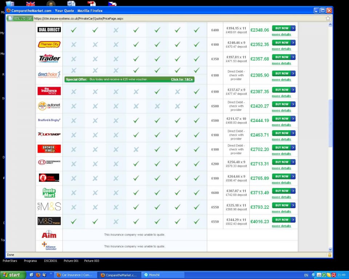Click the £600 excess for Quote Mart
The image size is (349, 279).
tap(215, 193)
